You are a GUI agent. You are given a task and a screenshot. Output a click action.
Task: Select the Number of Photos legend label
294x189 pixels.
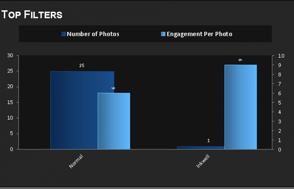coord(93,34)
